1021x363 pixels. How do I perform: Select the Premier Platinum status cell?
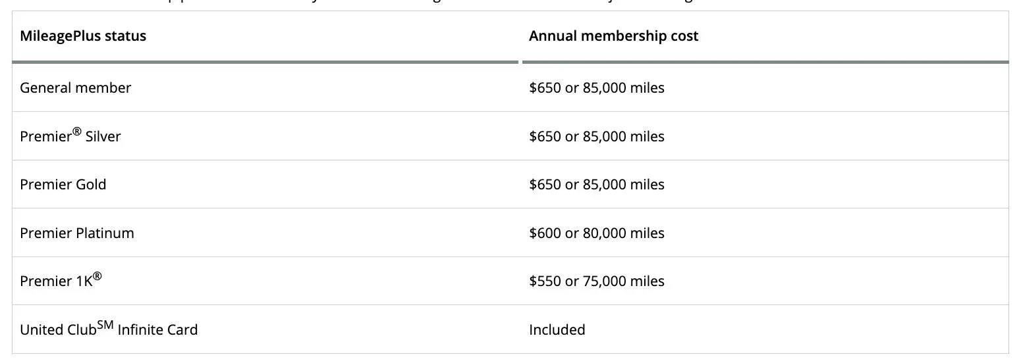tap(76, 233)
